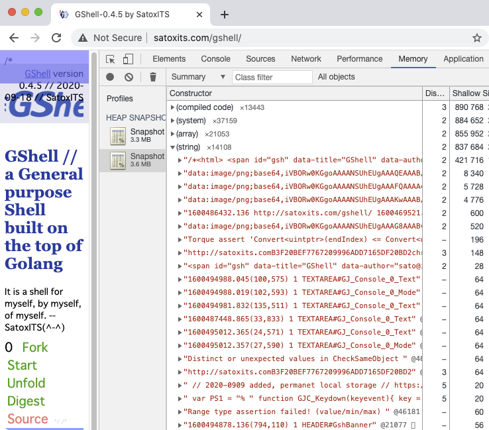
Task: Click the take heap snapshot record button
Action: [x=110, y=78]
